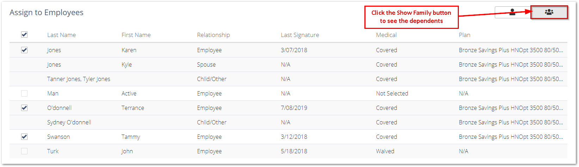
Task: Sort by Last Signature column header
Action: point(300,35)
